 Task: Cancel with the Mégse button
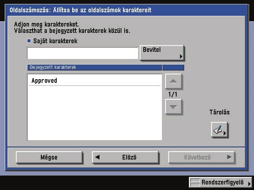click(x=49, y=157)
